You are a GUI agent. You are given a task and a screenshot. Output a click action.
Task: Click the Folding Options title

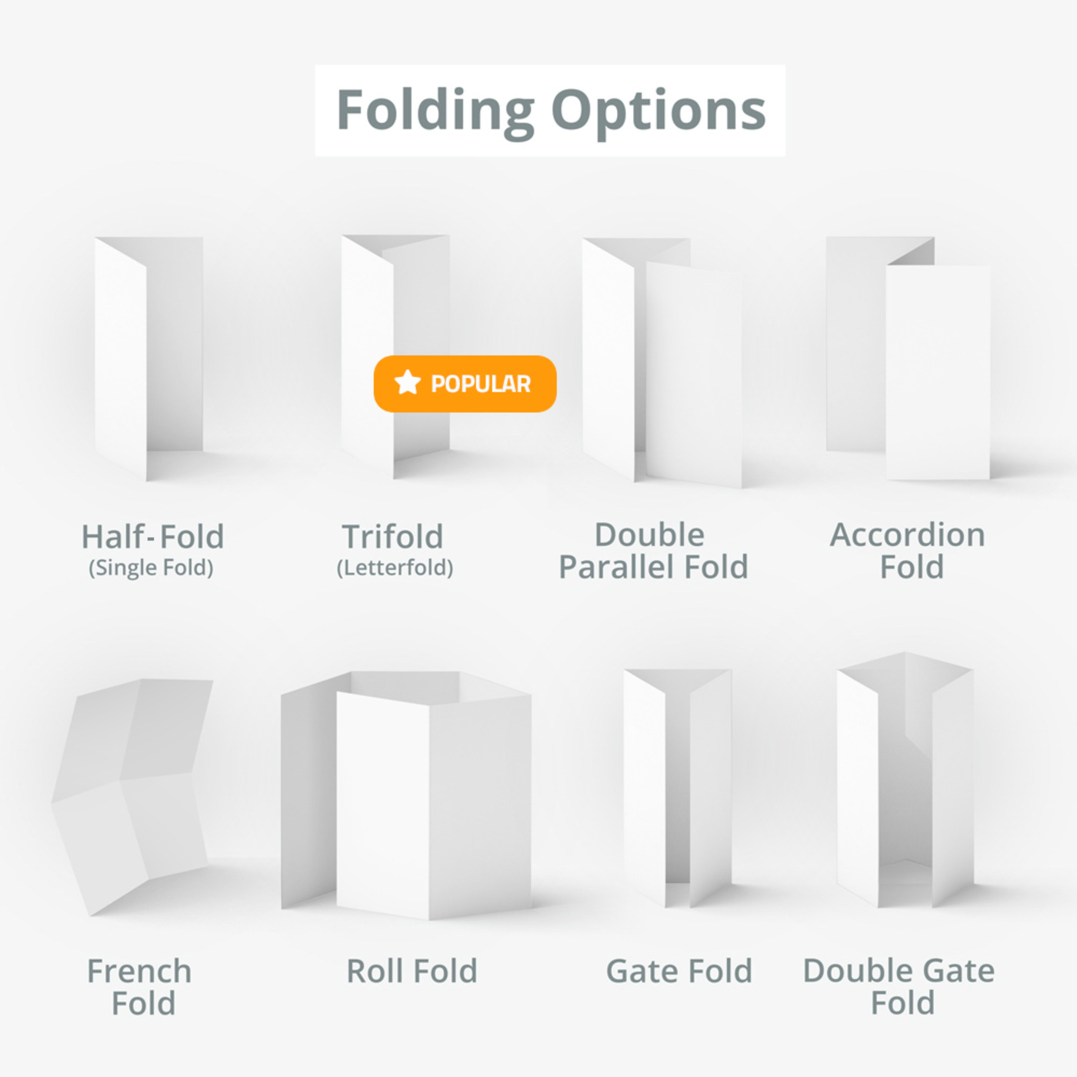551,111
